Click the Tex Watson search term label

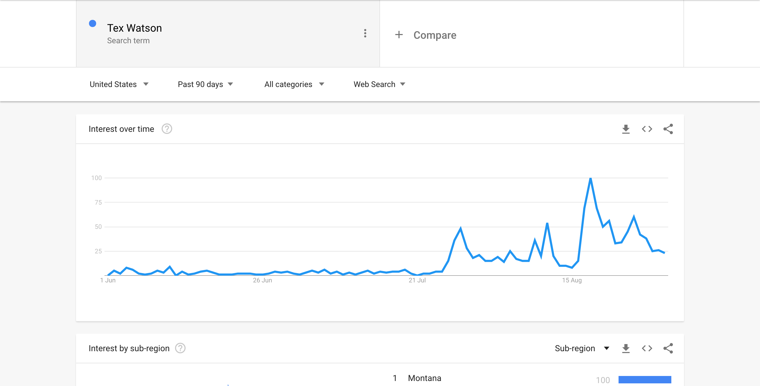(x=135, y=28)
